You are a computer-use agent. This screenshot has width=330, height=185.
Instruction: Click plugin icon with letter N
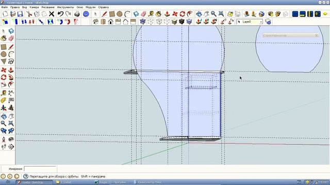pyautogui.click(x=214, y=22)
